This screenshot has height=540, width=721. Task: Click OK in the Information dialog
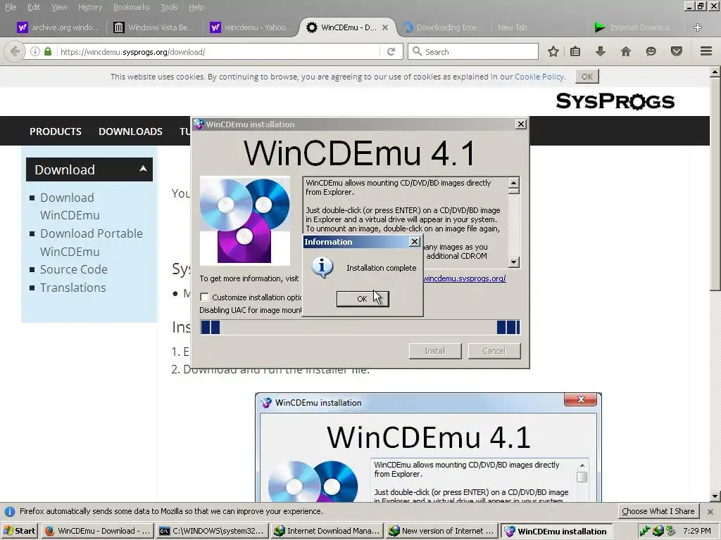[363, 298]
